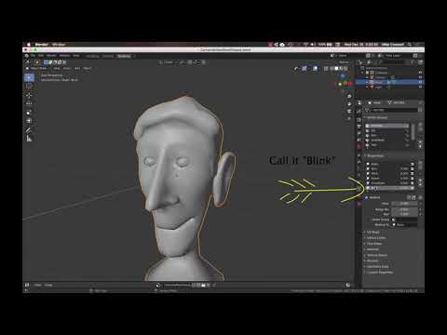Toggle checkbox of highlighted new shape key
Image resolution: width=447 pixels, height=335 pixels.
413,188
